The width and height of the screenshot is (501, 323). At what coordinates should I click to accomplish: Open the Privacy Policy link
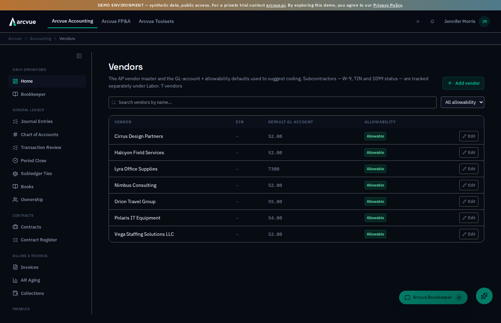388,5
